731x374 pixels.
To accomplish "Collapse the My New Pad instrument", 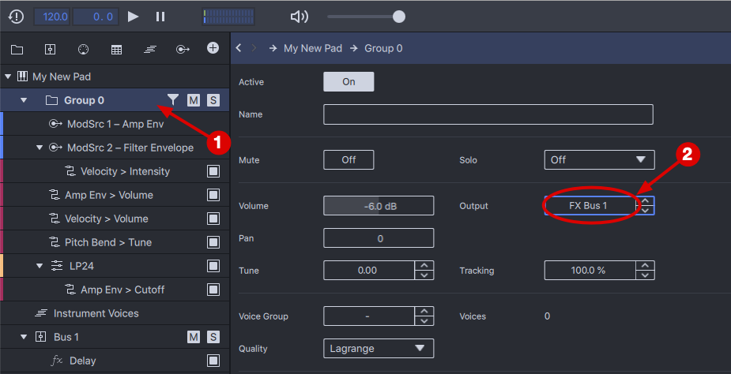I will coord(8,77).
